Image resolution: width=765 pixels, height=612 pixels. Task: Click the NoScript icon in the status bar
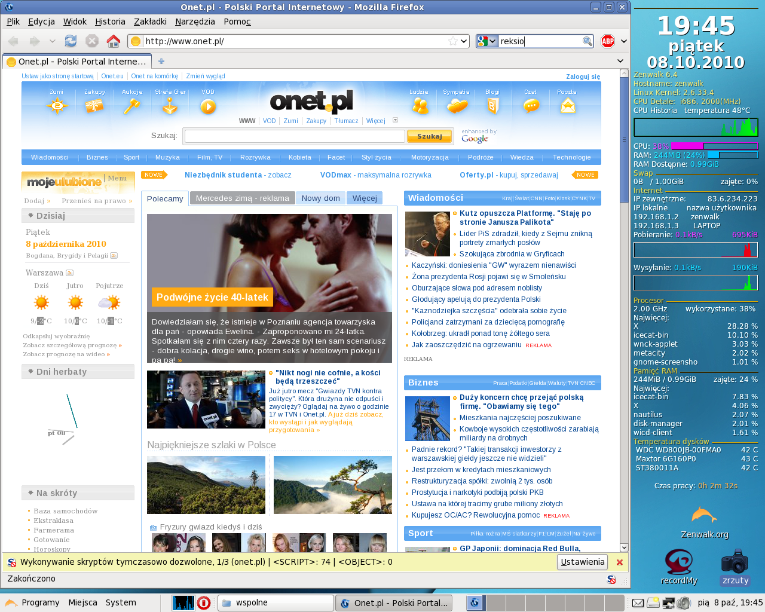[x=611, y=579]
